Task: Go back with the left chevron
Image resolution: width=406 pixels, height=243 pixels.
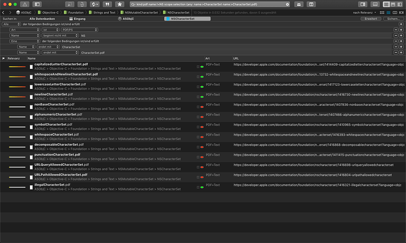Action: [x=3, y=12]
